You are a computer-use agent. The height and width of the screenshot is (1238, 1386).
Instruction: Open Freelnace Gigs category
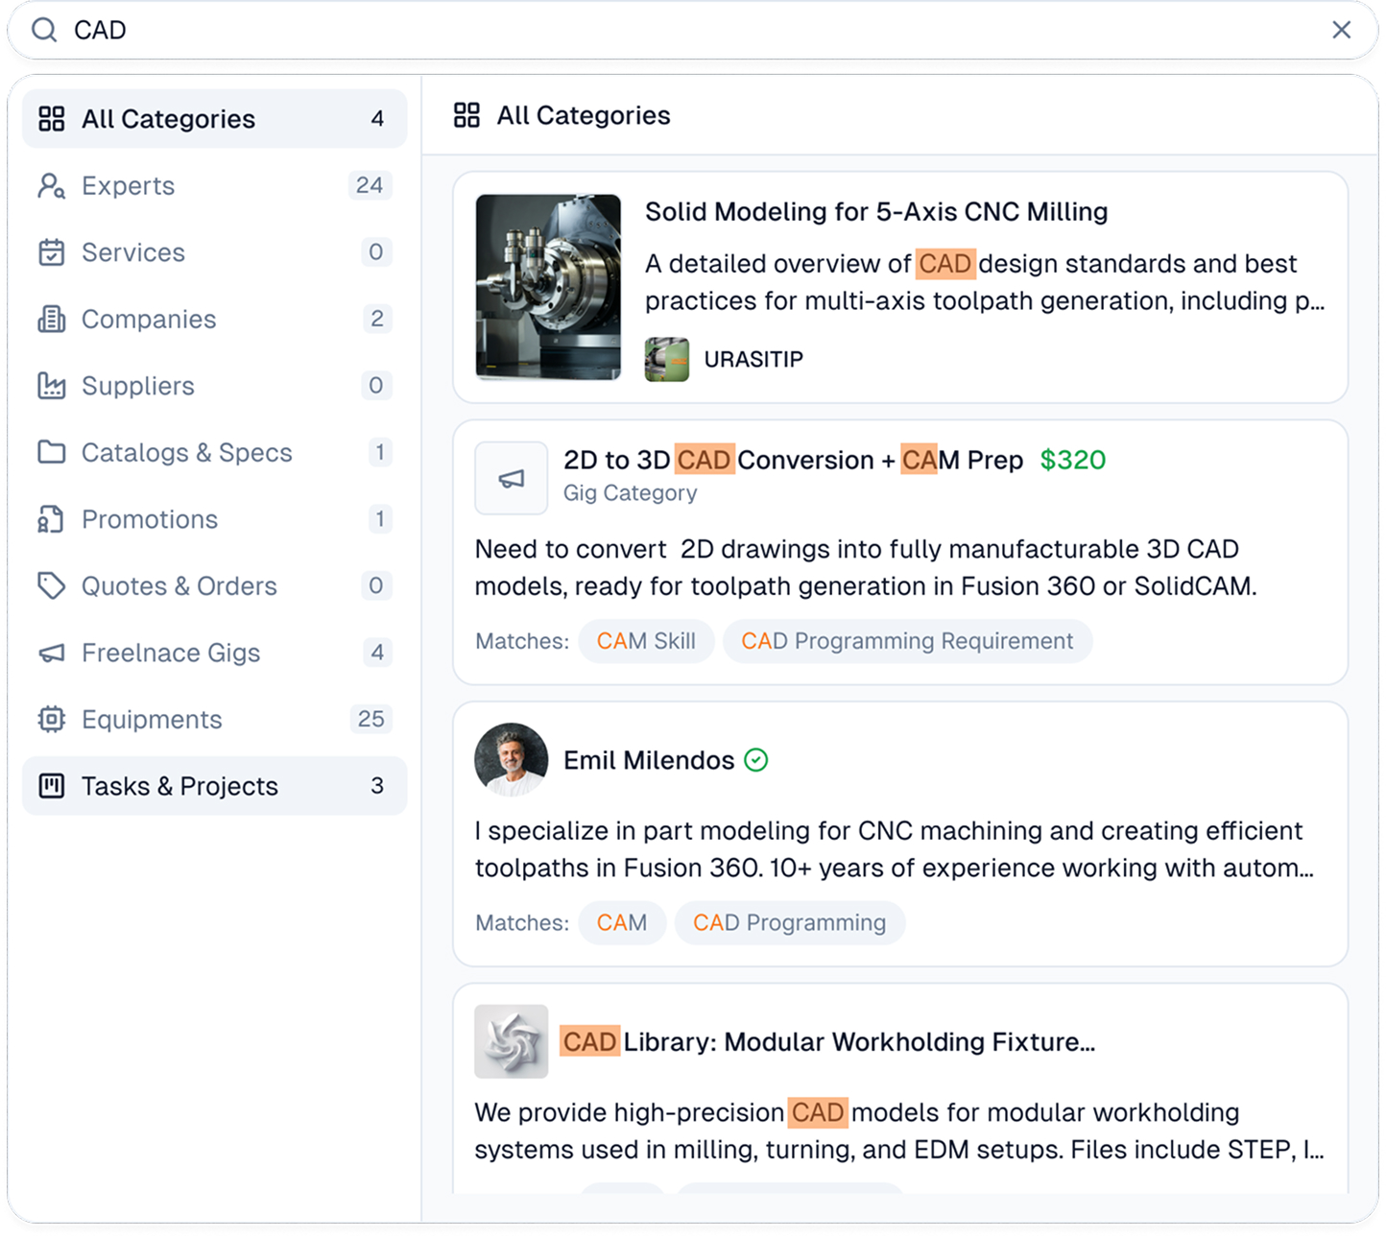pyautogui.click(x=215, y=653)
